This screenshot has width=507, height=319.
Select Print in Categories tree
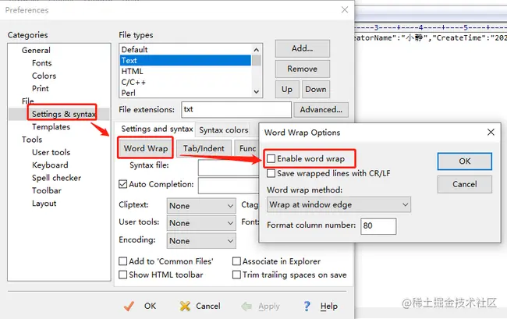tap(40, 88)
